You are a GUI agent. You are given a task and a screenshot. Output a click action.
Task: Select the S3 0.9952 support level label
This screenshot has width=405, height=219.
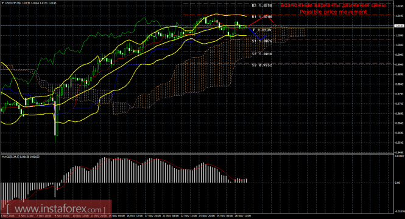(262, 66)
